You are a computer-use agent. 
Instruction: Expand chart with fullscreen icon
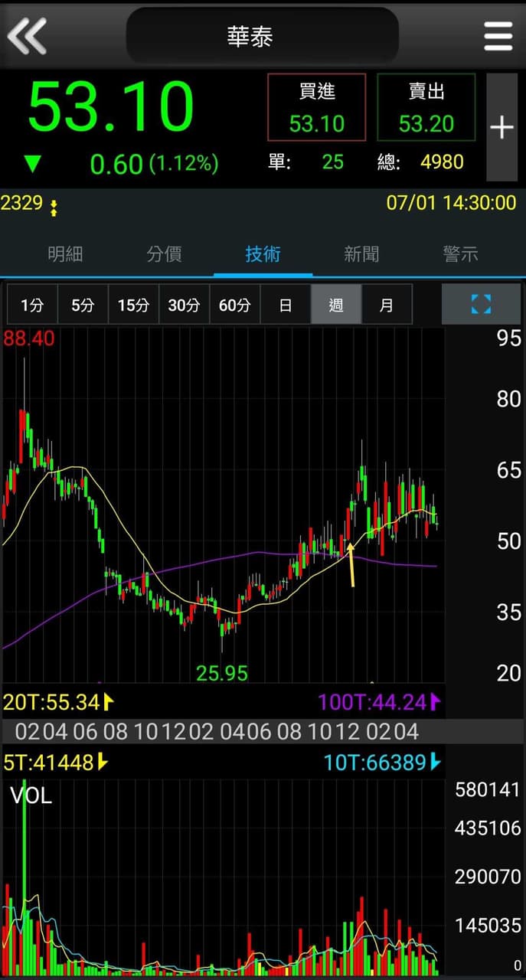pos(480,304)
